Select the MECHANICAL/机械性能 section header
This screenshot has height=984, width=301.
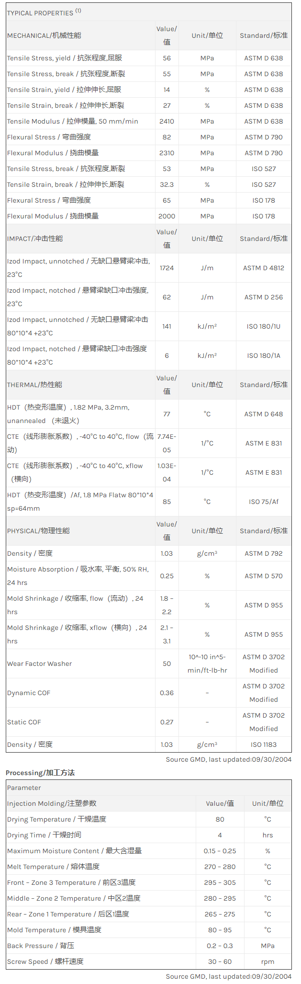(x=44, y=35)
